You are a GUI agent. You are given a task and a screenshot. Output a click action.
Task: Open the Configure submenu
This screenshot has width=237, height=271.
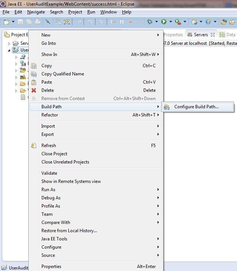[96, 247]
